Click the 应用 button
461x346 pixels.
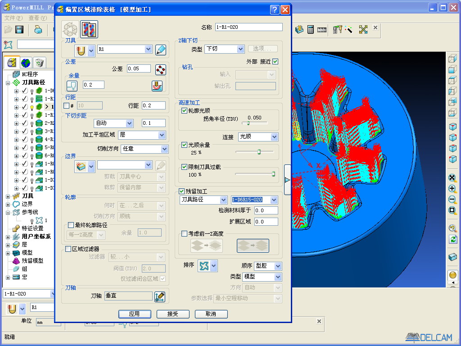pyautogui.click(x=135, y=314)
